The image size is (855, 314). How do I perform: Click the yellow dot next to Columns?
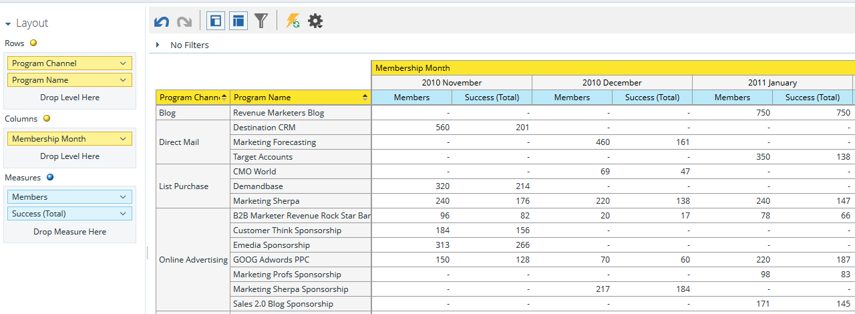[x=46, y=119]
